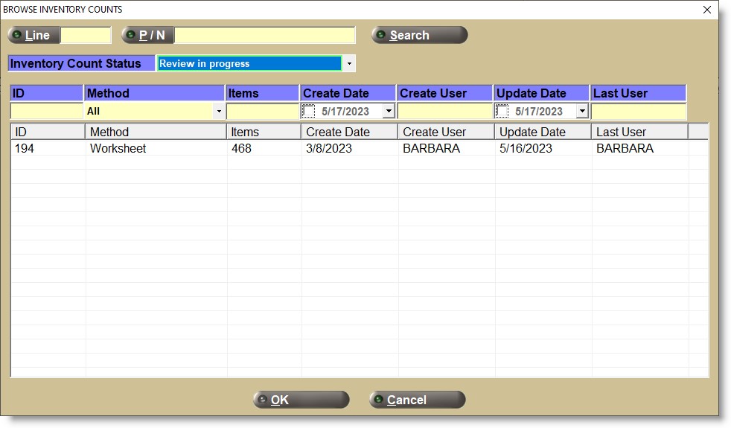Confirm with the OK button

pyautogui.click(x=301, y=400)
